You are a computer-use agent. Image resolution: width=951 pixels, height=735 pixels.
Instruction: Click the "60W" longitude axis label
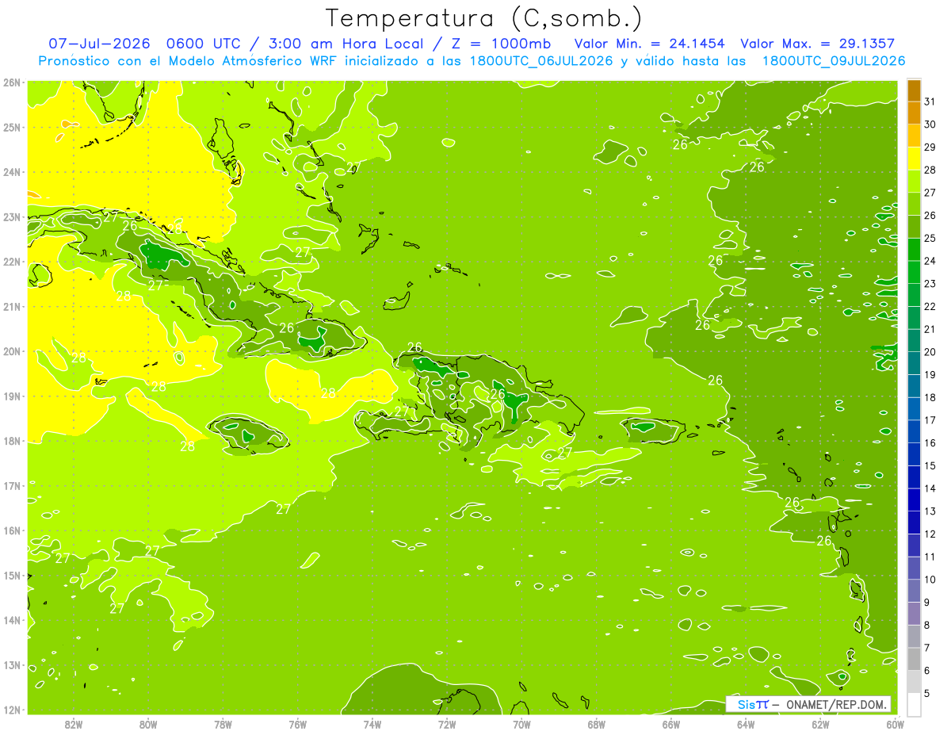point(896,723)
